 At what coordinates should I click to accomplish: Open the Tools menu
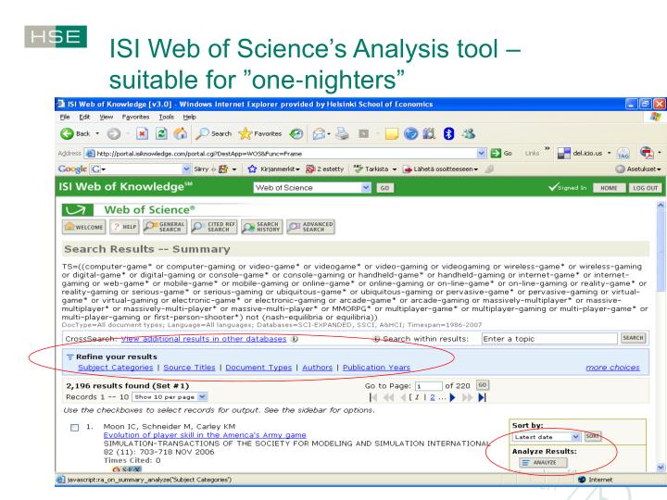(167, 117)
